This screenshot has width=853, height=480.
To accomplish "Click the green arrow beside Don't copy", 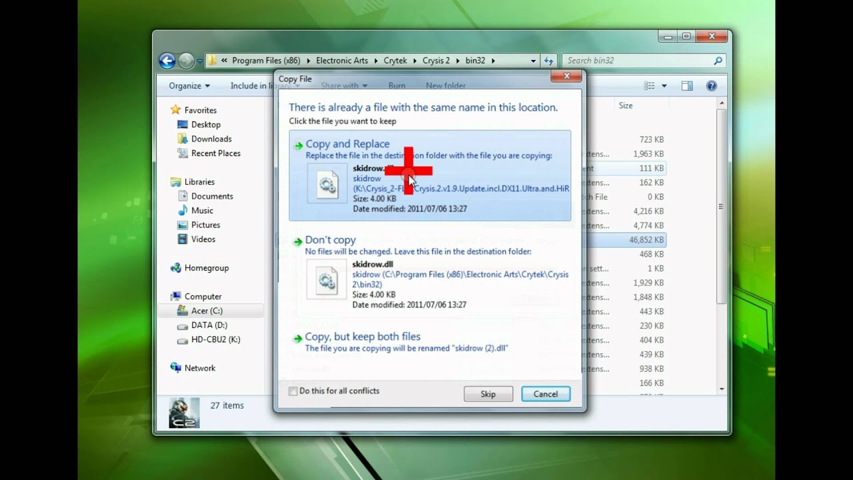I will point(298,242).
